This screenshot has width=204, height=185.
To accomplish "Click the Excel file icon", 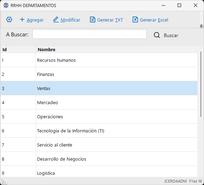I will (135, 20).
